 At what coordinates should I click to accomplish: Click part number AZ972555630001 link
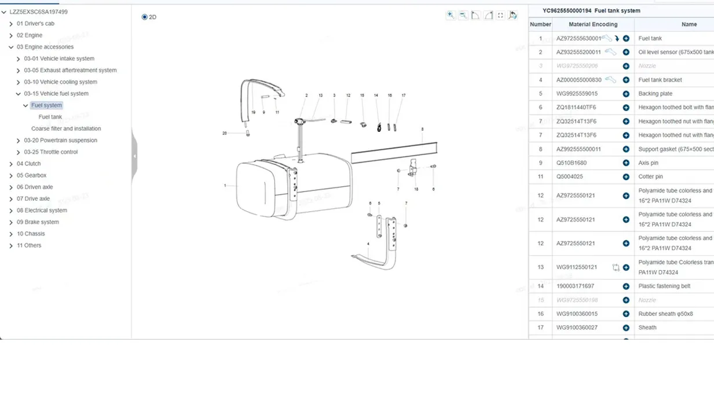pos(578,39)
